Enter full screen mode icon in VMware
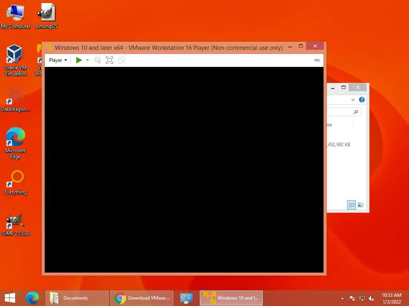The width and height of the screenshot is (409, 306). [109, 60]
